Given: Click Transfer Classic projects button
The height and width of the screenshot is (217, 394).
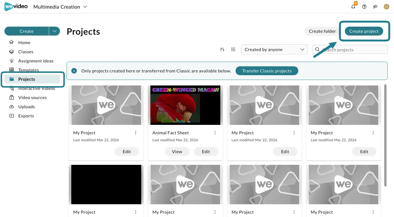Looking at the screenshot, I should coord(267,71).
